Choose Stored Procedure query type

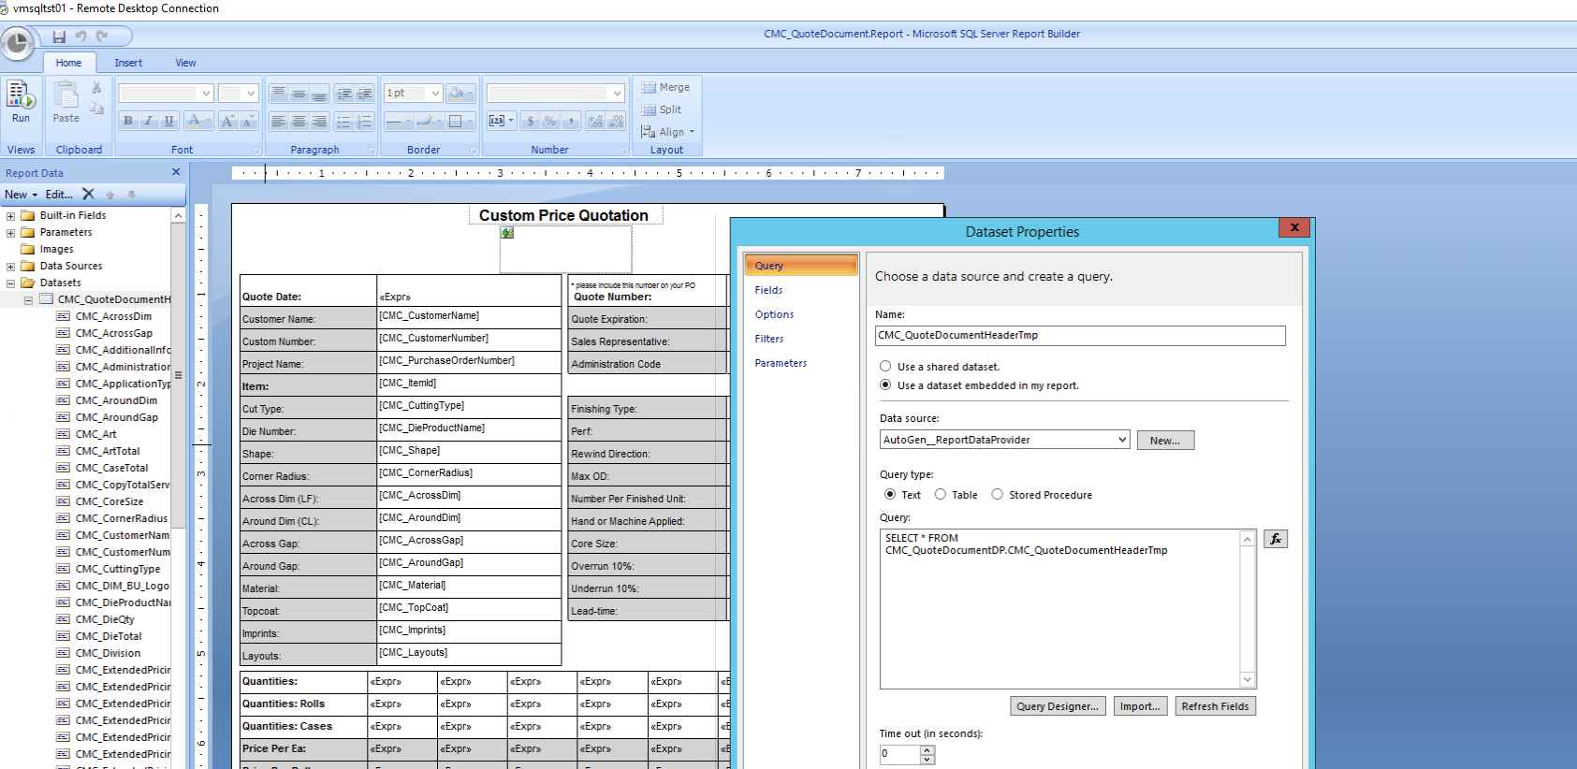(998, 495)
